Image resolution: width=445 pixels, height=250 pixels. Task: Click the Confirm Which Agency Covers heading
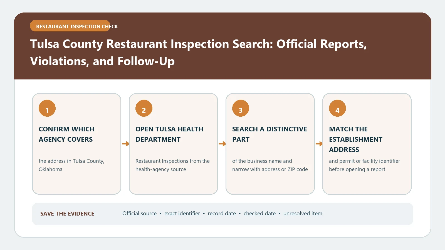point(66,134)
